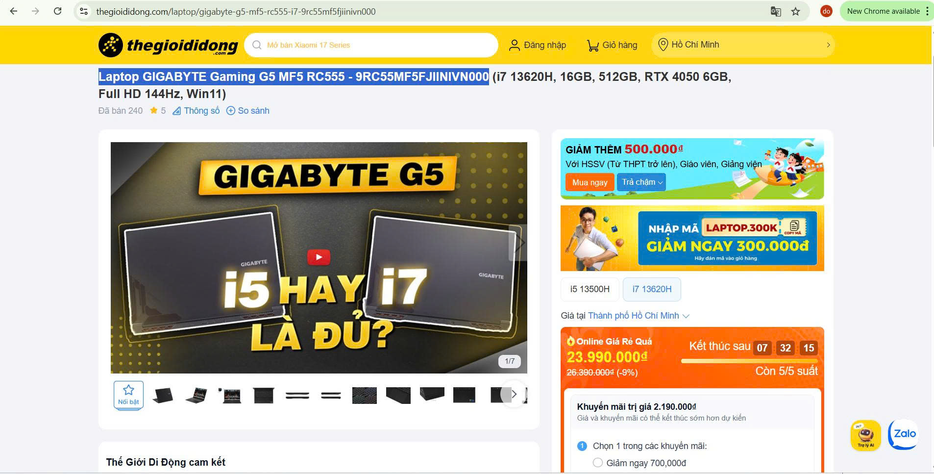Select the Giảm ngay 700,000đ radio option
The width and height of the screenshot is (934, 474).
pyautogui.click(x=598, y=463)
